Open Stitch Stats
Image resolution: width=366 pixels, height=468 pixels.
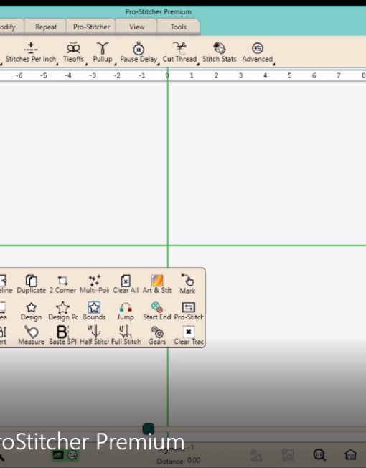pos(220,52)
